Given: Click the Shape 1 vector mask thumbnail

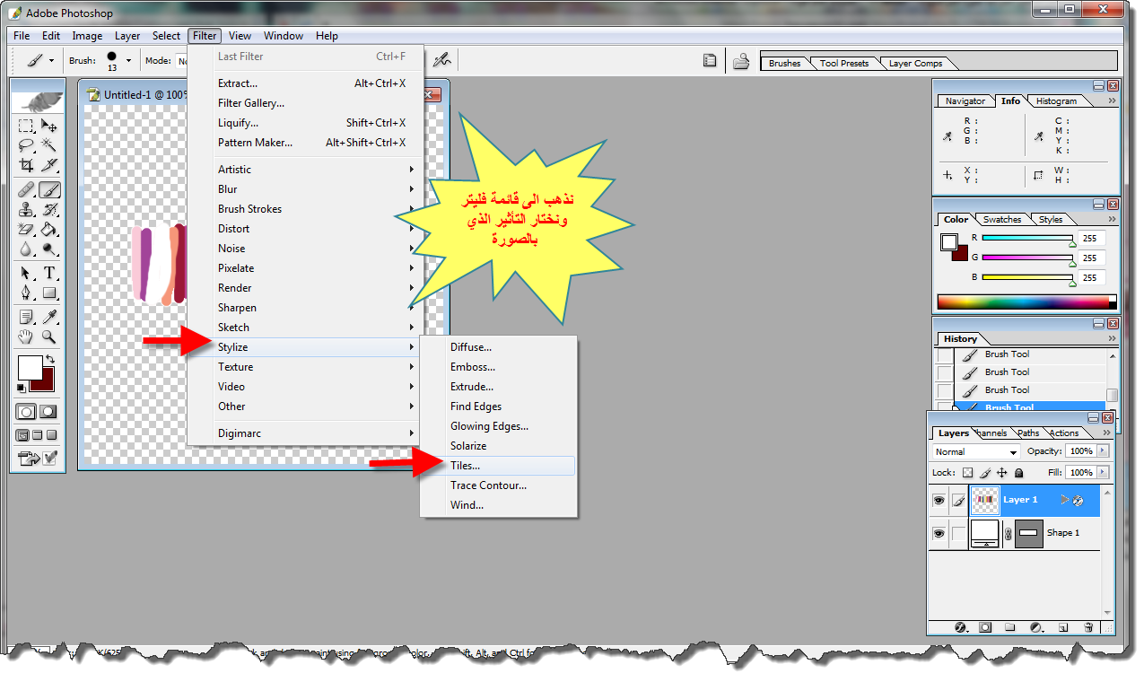Looking at the screenshot, I should point(1029,533).
